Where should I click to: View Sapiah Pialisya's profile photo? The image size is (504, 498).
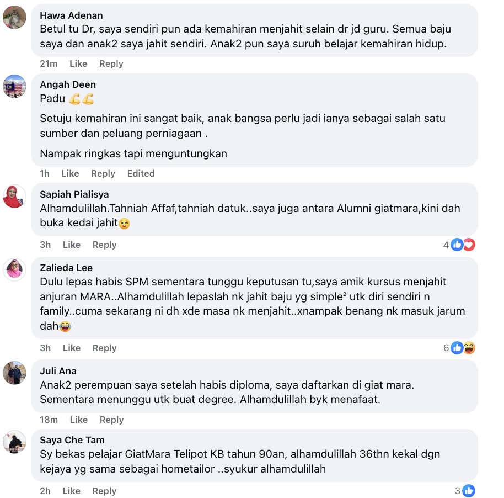(x=14, y=197)
